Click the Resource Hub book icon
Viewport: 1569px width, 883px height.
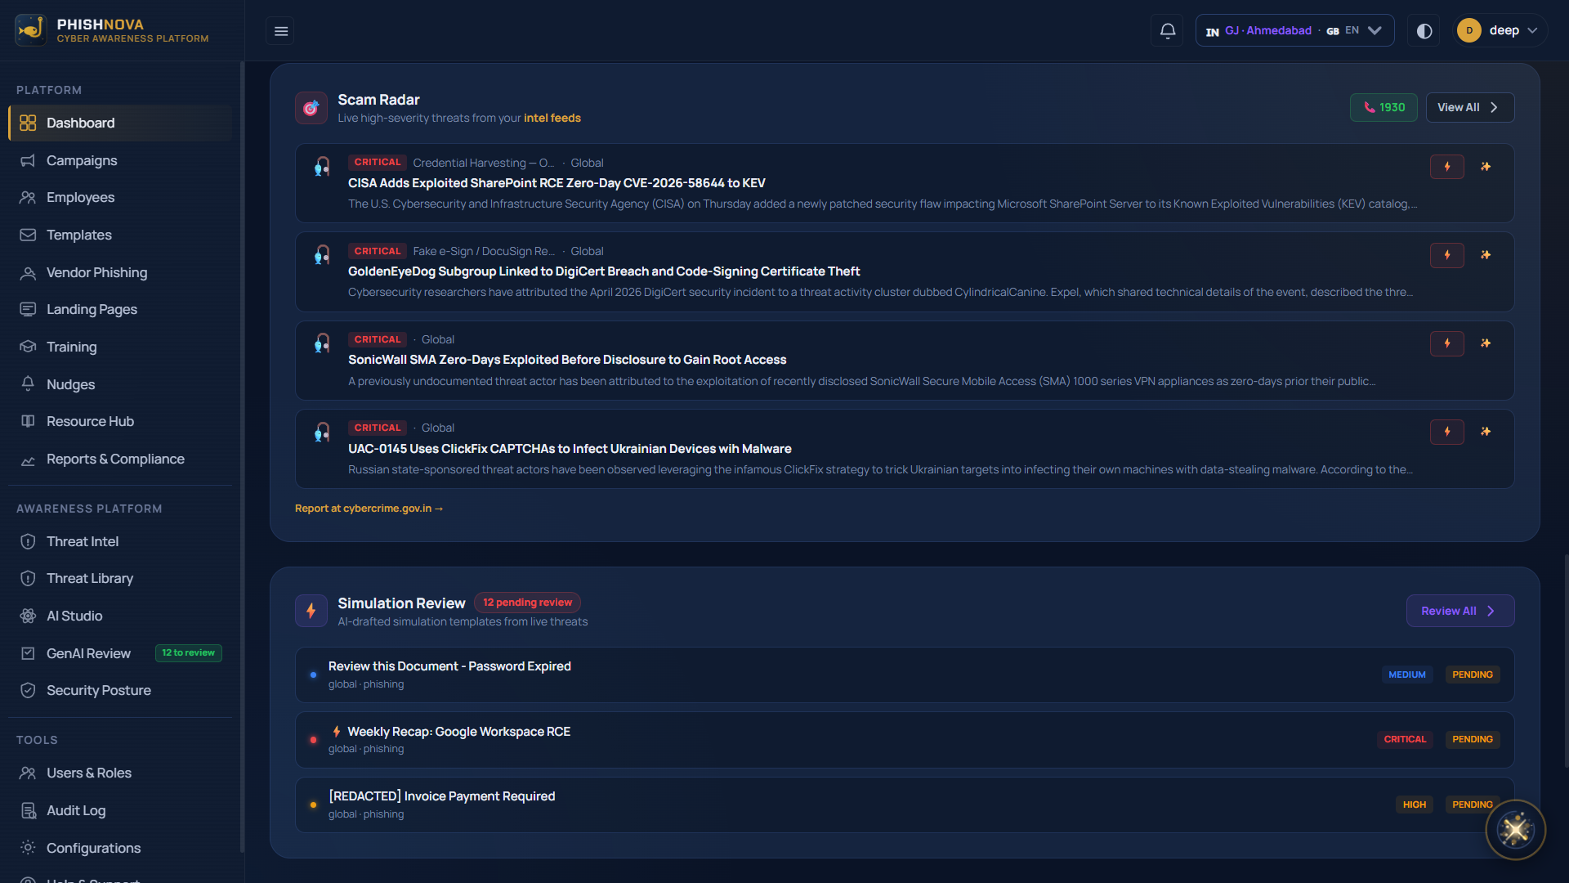[x=28, y=421]
